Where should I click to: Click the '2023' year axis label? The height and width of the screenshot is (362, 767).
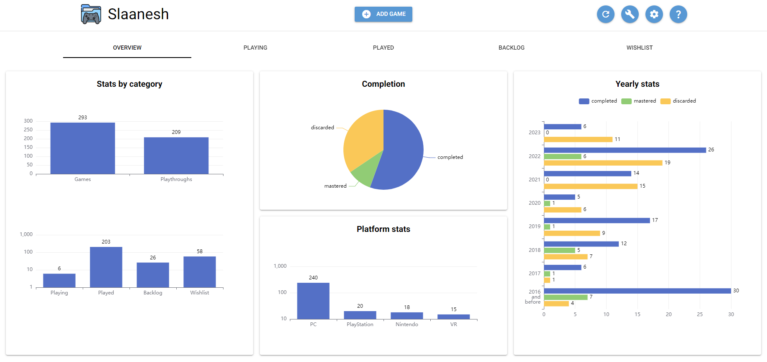(535, 133)
